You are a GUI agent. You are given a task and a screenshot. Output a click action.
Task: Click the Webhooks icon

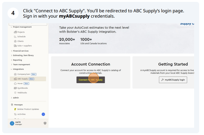click(15, 93)
